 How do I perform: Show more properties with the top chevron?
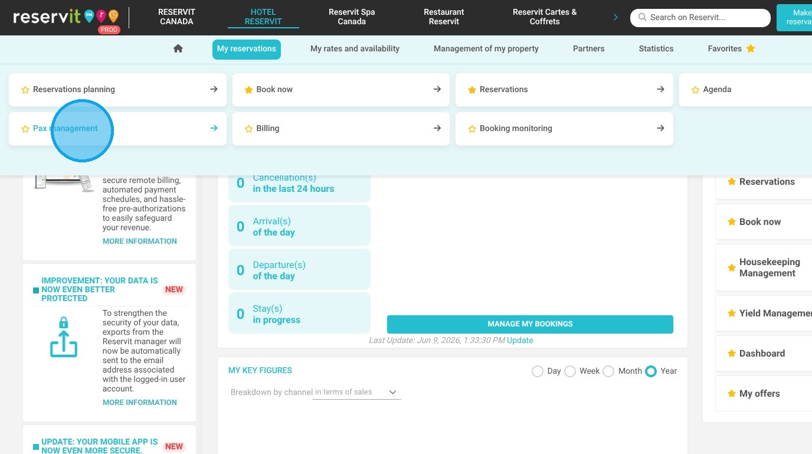(x=615, y=17)
